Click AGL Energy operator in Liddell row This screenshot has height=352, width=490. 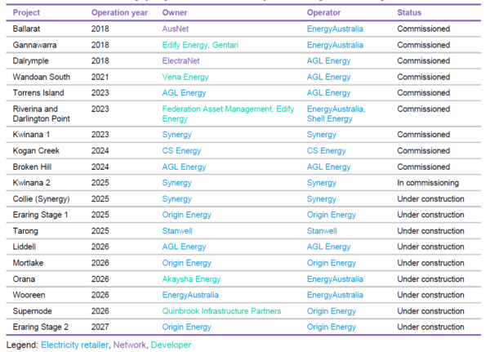tap(329, 247)
